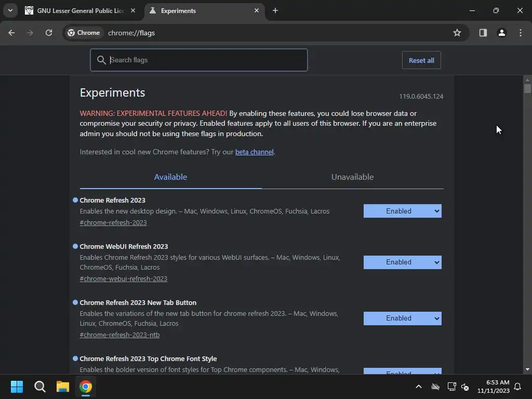Follow the #chrome-webui-refresh-2023 link
Image resolution: width=532 pixels, height=399 pixels.
coord(124,278)
